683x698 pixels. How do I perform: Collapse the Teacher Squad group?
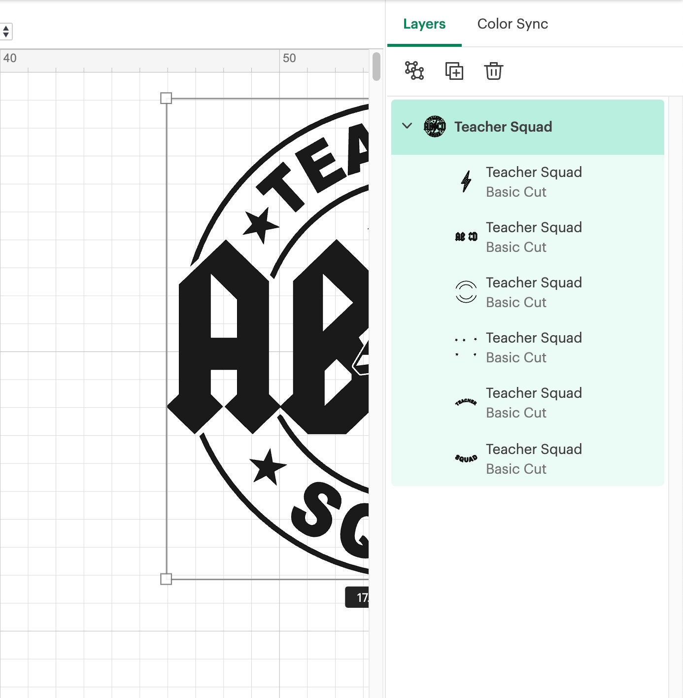[407, 126]
